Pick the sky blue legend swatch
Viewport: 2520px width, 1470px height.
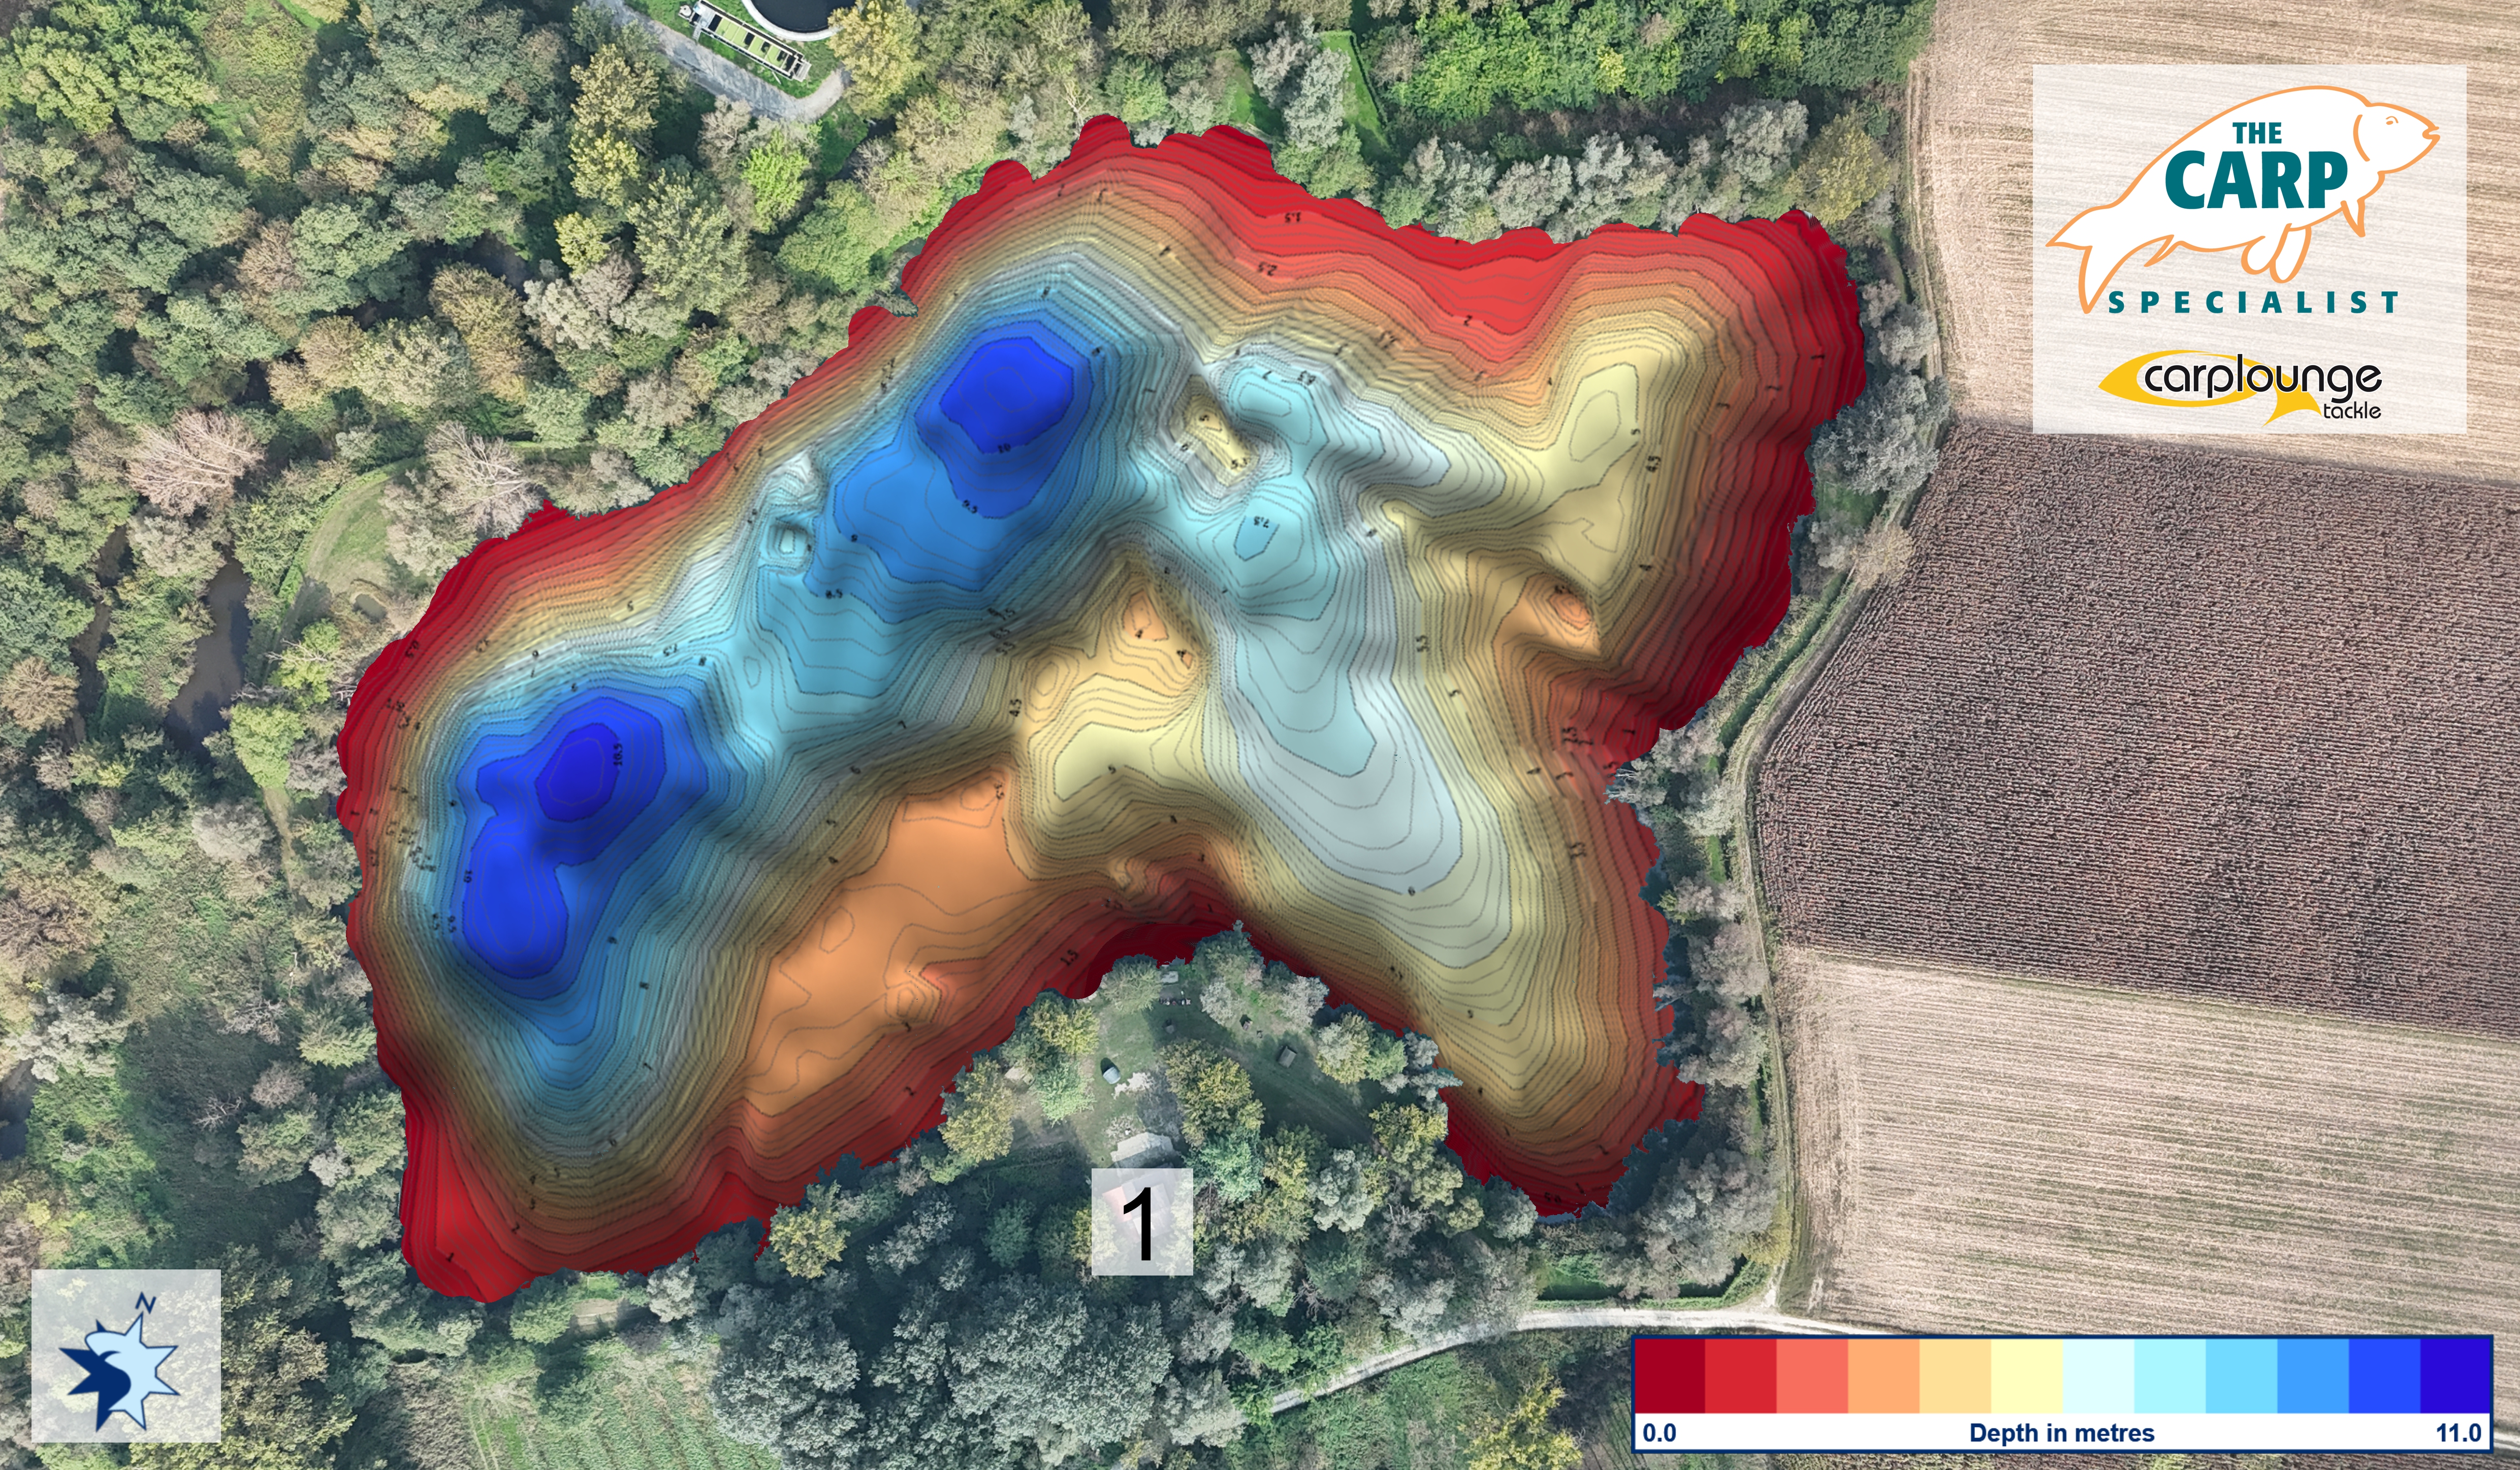[2241, 1376]
